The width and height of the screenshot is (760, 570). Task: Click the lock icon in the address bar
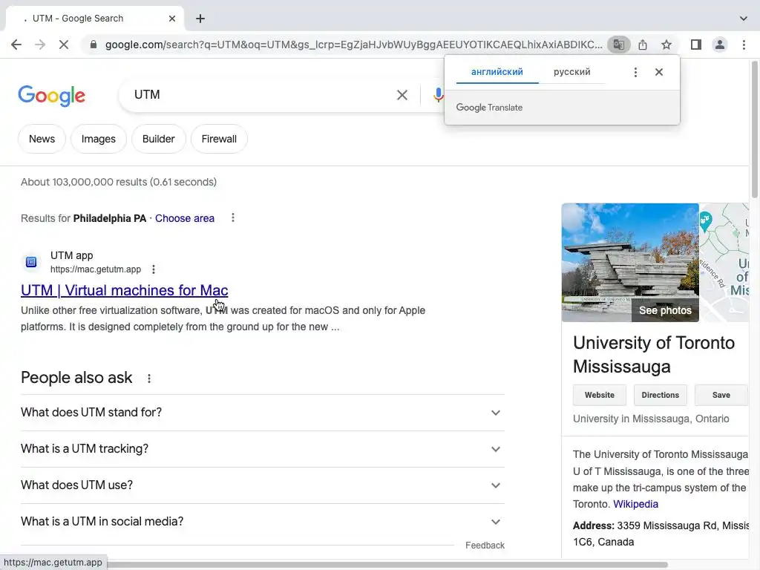click(x=94, y=45)
